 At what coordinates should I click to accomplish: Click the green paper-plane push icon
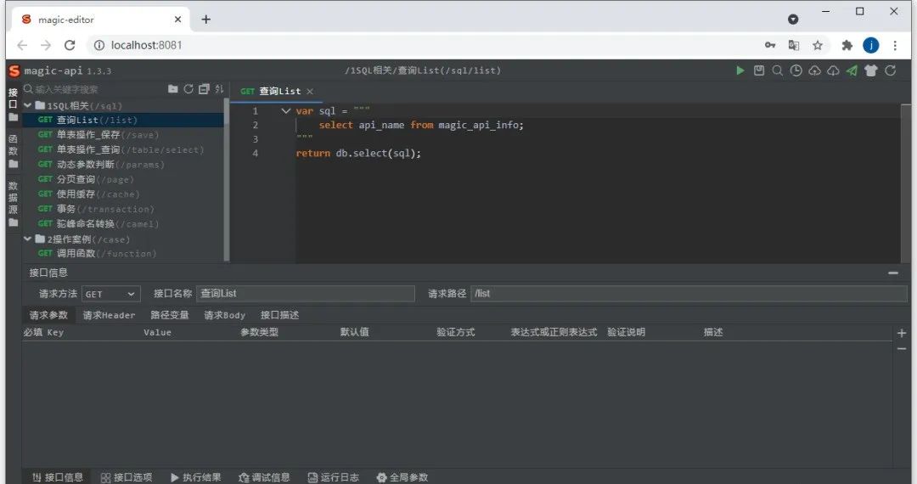coord(852,70)
